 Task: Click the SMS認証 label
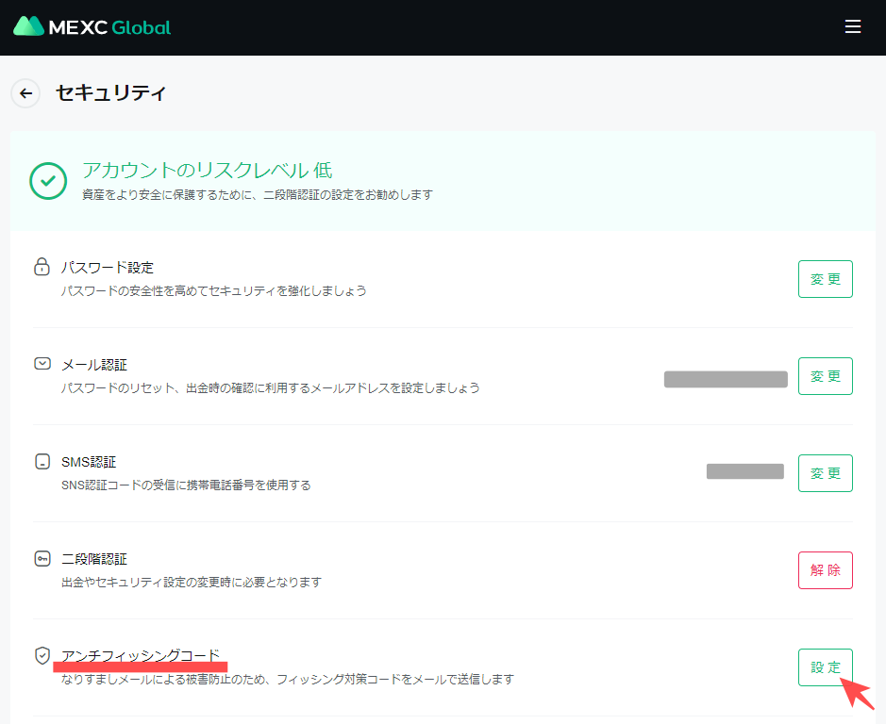point(89,462)
